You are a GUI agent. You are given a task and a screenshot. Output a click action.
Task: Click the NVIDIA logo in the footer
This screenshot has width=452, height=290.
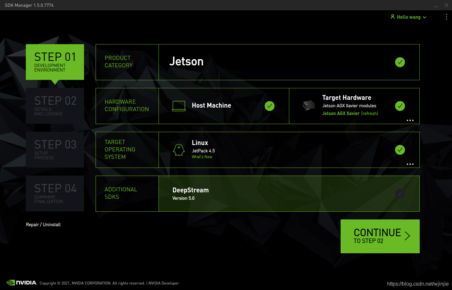[x=22, y=283]
